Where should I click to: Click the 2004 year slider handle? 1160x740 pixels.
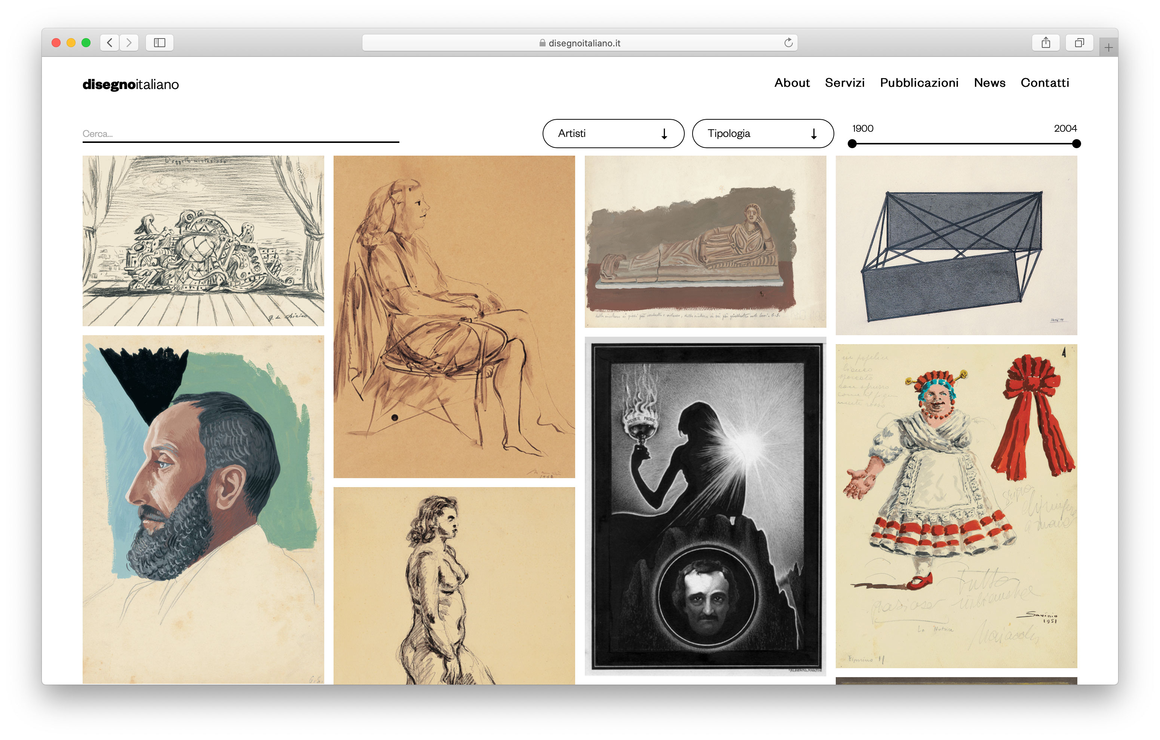pyautogui.click(x=1077, y=144)
